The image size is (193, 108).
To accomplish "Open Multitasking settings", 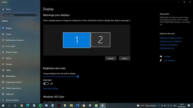I will tap(10, 76).
